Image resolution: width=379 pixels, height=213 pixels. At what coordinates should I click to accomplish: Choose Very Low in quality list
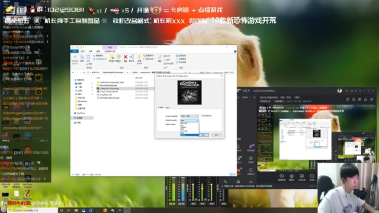184,124
